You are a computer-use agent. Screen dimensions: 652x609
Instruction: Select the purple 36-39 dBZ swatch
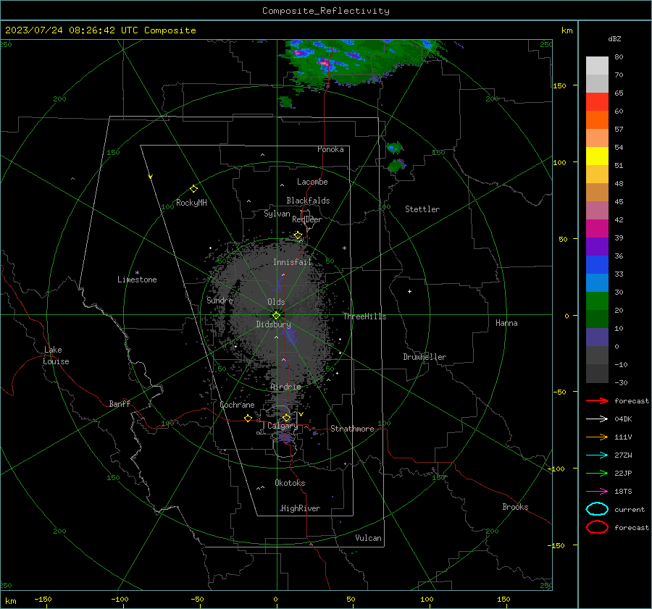point(597,247)
